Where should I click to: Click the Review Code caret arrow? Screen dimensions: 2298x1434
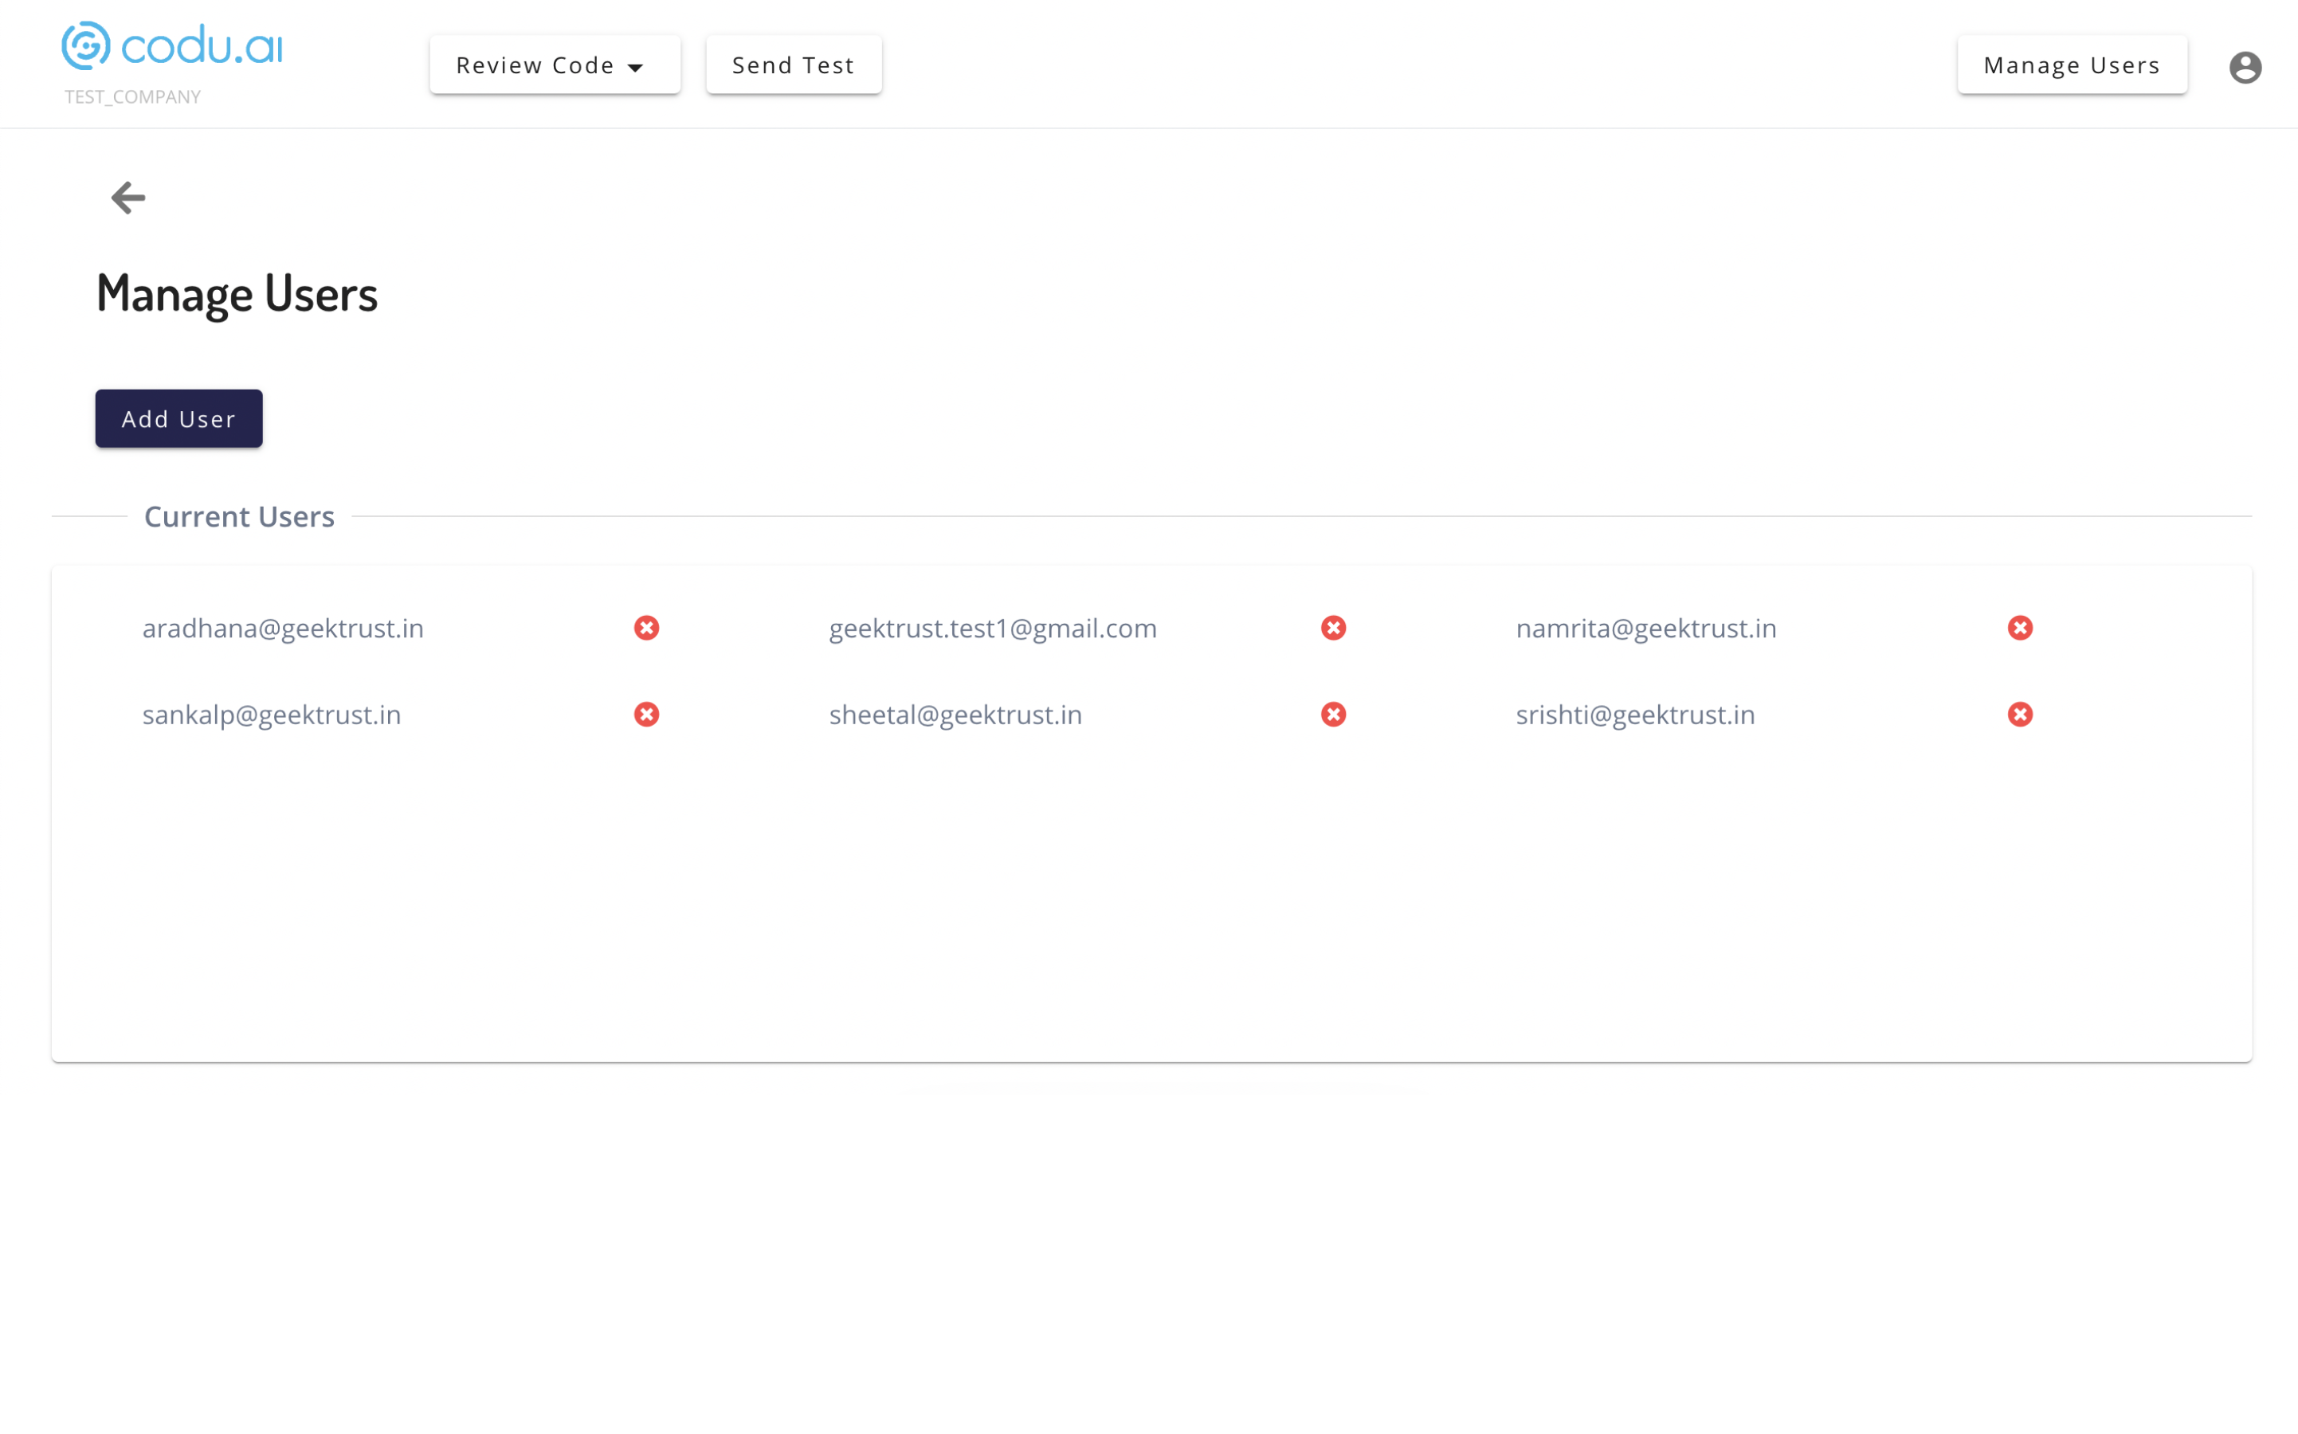(x=635, y=68)
